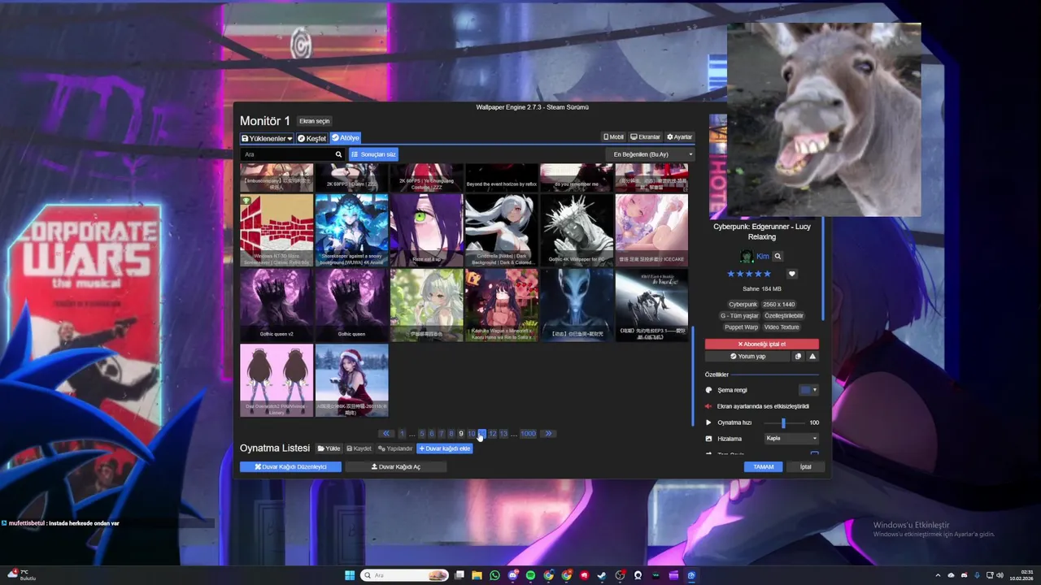Open WhatsApp from the taskbar

(494, 575)
